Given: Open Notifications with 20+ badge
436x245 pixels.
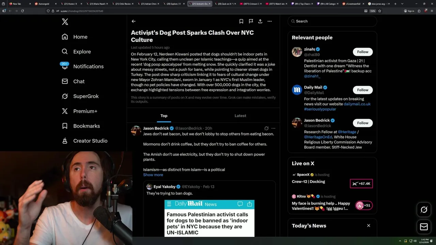Looking at the screenshot, I should pyautogui.click(x=82, y=66).
